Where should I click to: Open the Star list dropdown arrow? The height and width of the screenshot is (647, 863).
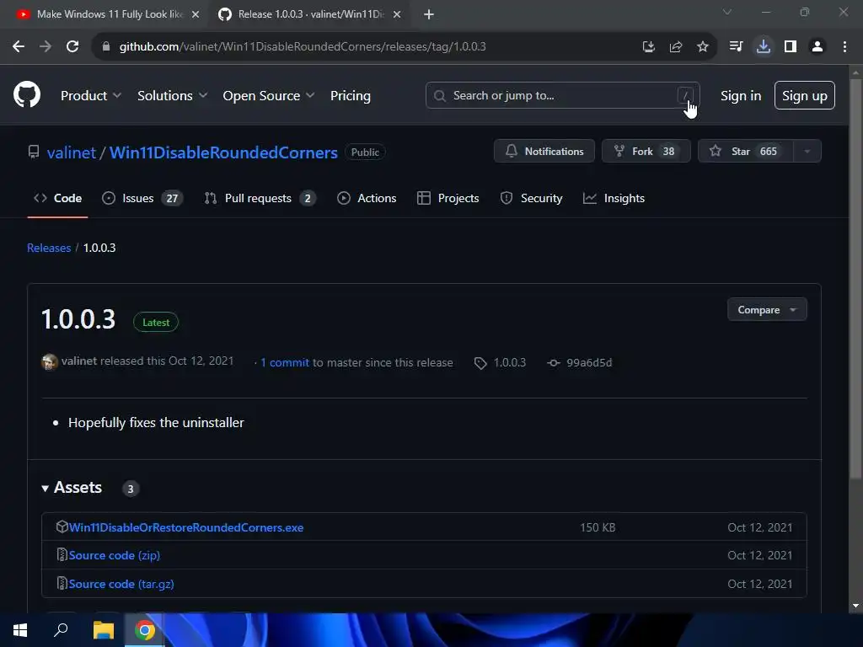[x=807, y=152]
